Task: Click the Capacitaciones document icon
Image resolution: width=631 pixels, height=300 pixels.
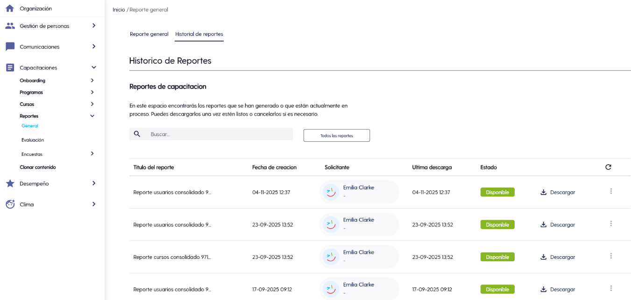Action: pos(10,68)
